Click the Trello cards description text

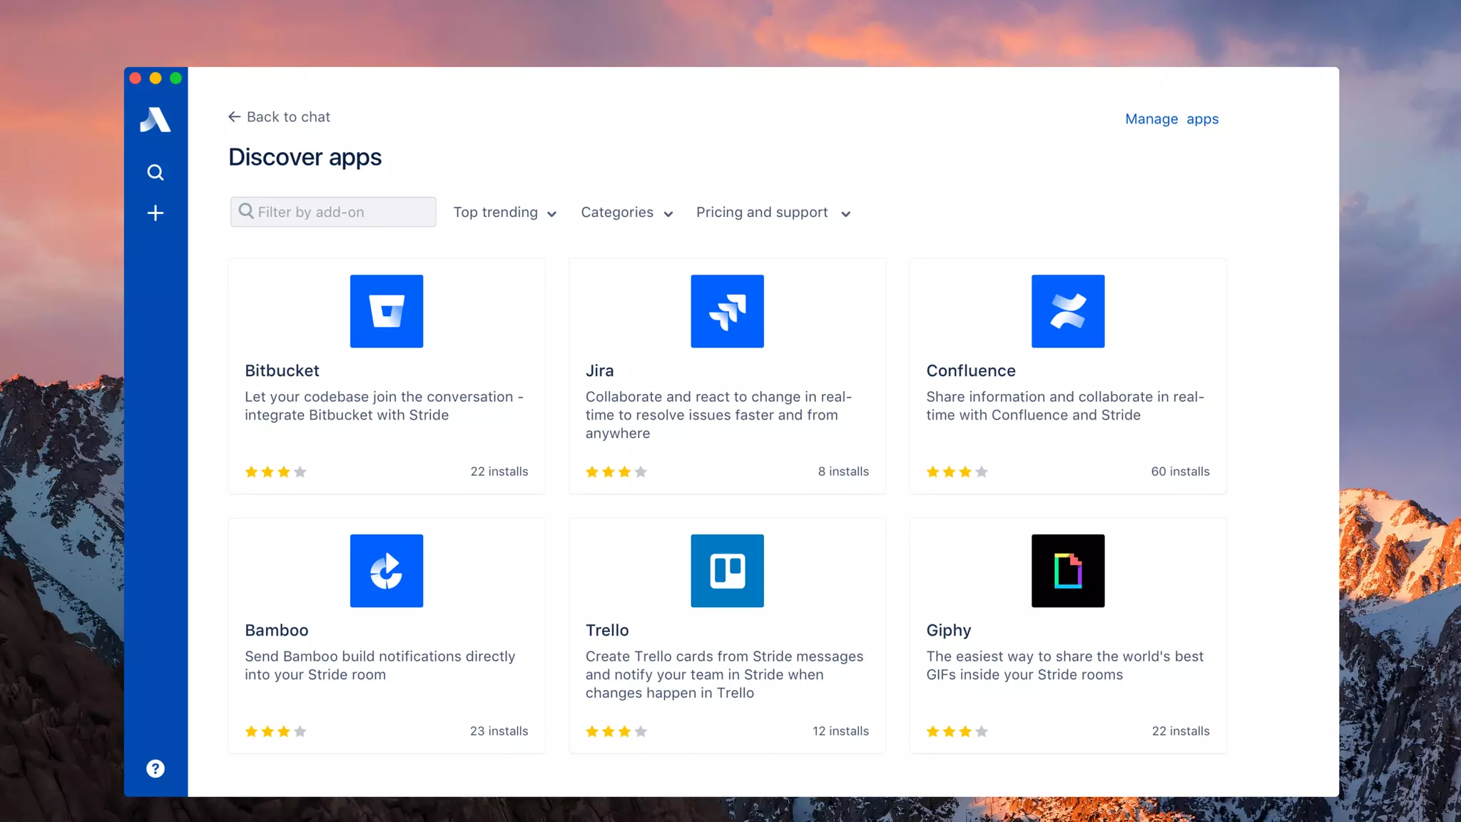pos(724,674)
